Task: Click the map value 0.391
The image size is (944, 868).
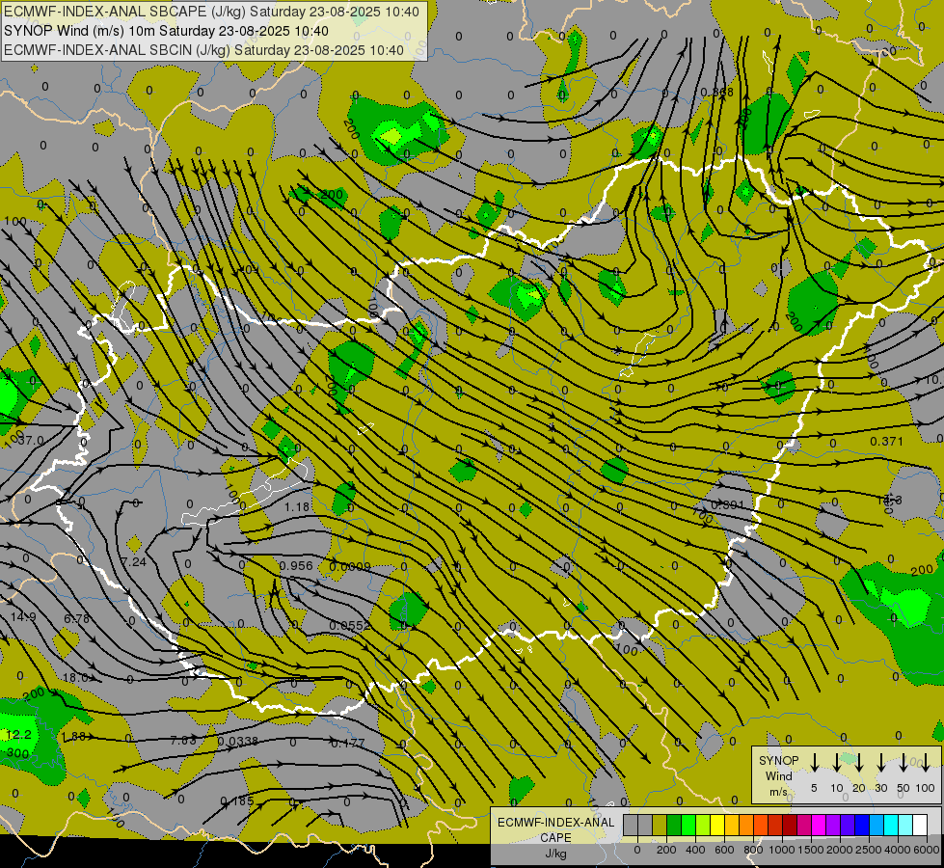Action: [x=727, y=504]
